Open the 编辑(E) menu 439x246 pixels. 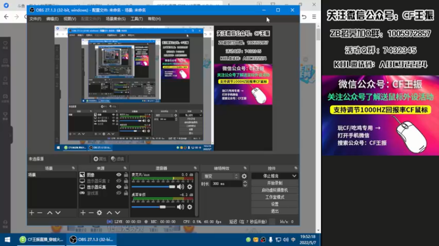pyautogui.click(x=52, y=19)
